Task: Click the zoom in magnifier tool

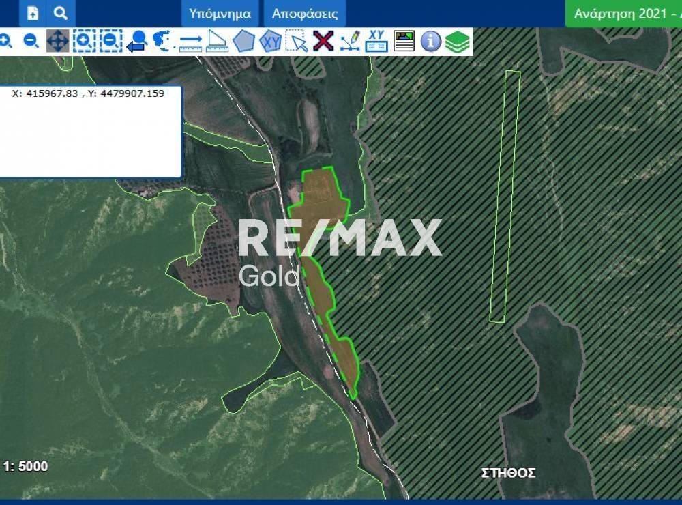Action: coord(5,41)
